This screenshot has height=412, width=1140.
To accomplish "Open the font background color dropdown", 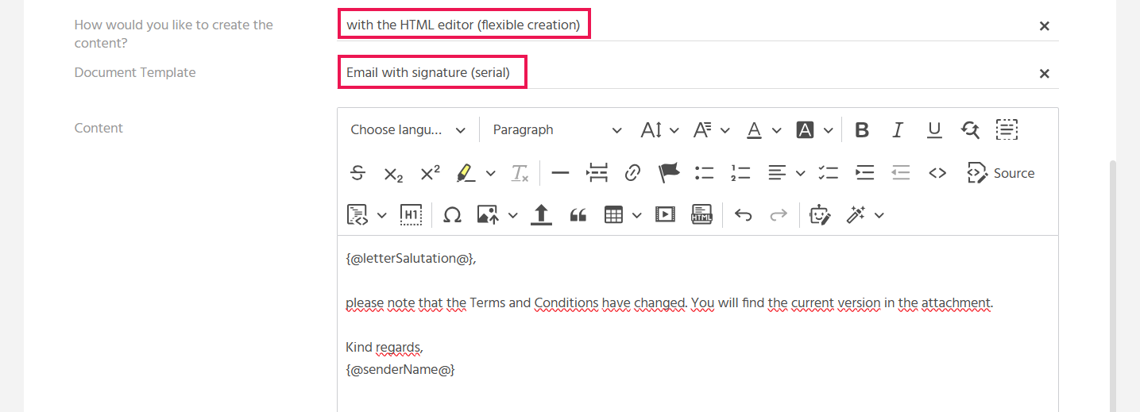I will (815, 130).
